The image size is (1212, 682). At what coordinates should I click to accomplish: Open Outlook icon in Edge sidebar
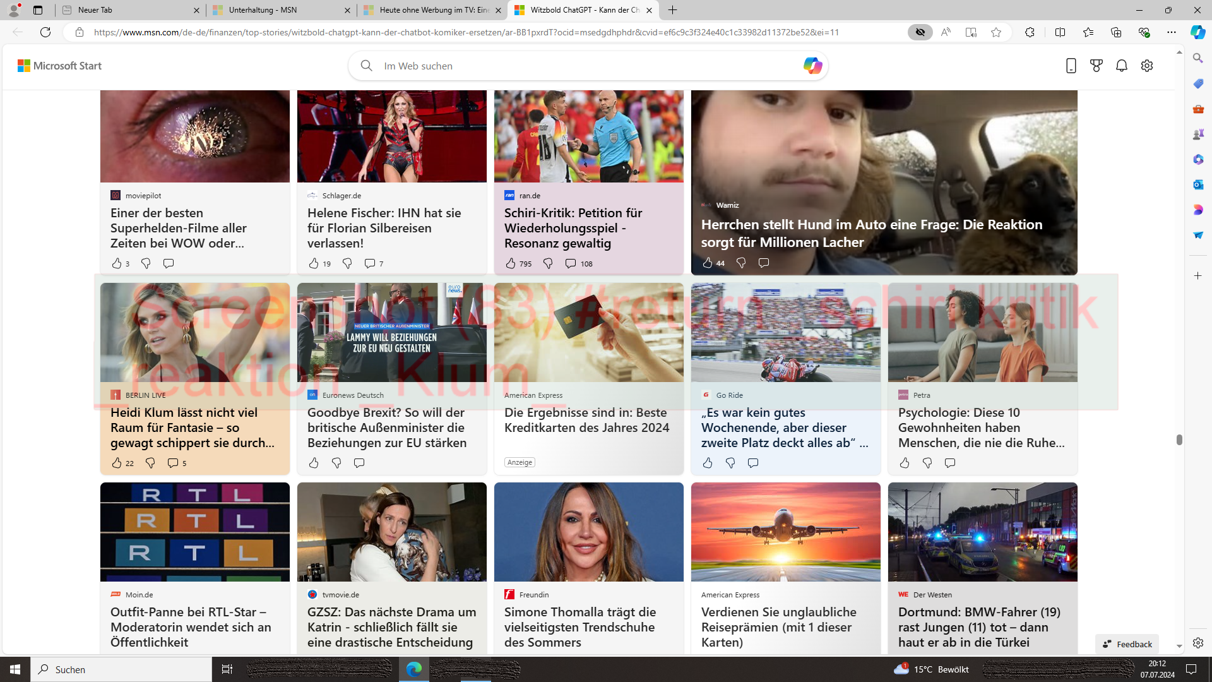point(1198,184)
